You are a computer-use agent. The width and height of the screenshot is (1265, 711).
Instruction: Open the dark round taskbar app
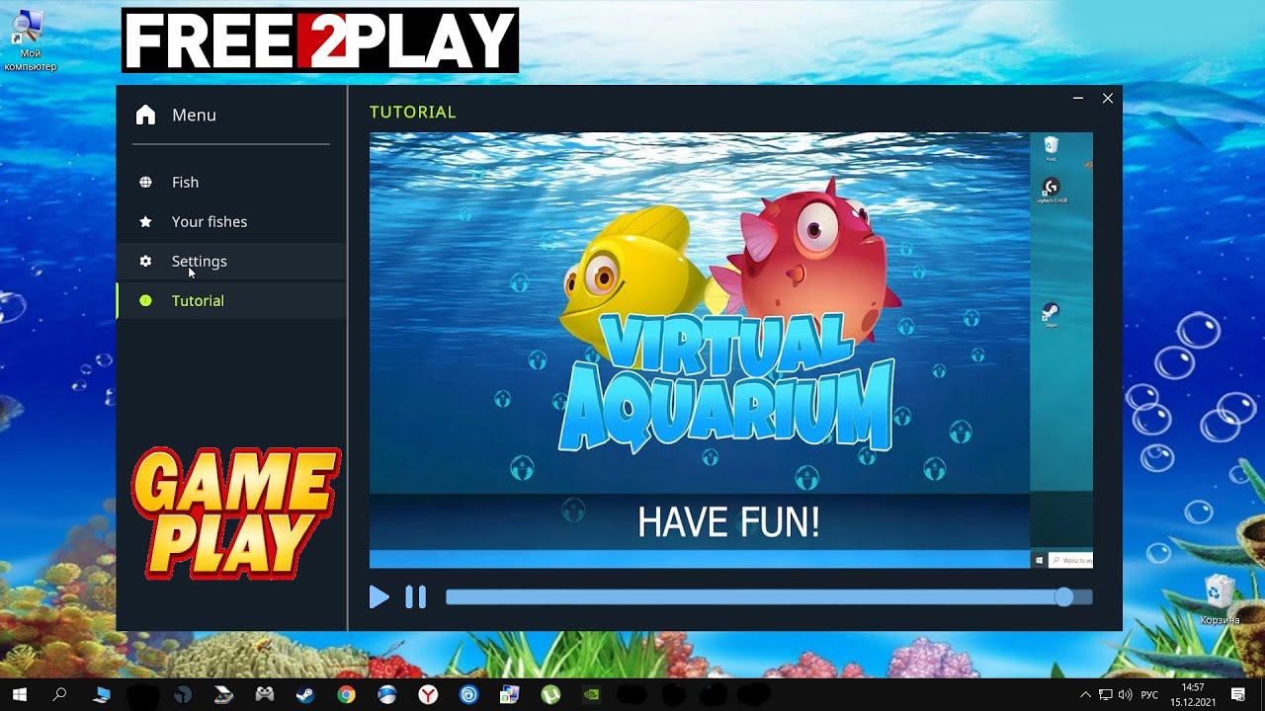click(183, 694)
